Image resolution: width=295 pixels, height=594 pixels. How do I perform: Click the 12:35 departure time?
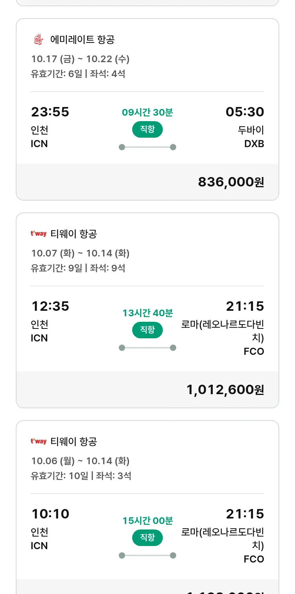(50, 306)
